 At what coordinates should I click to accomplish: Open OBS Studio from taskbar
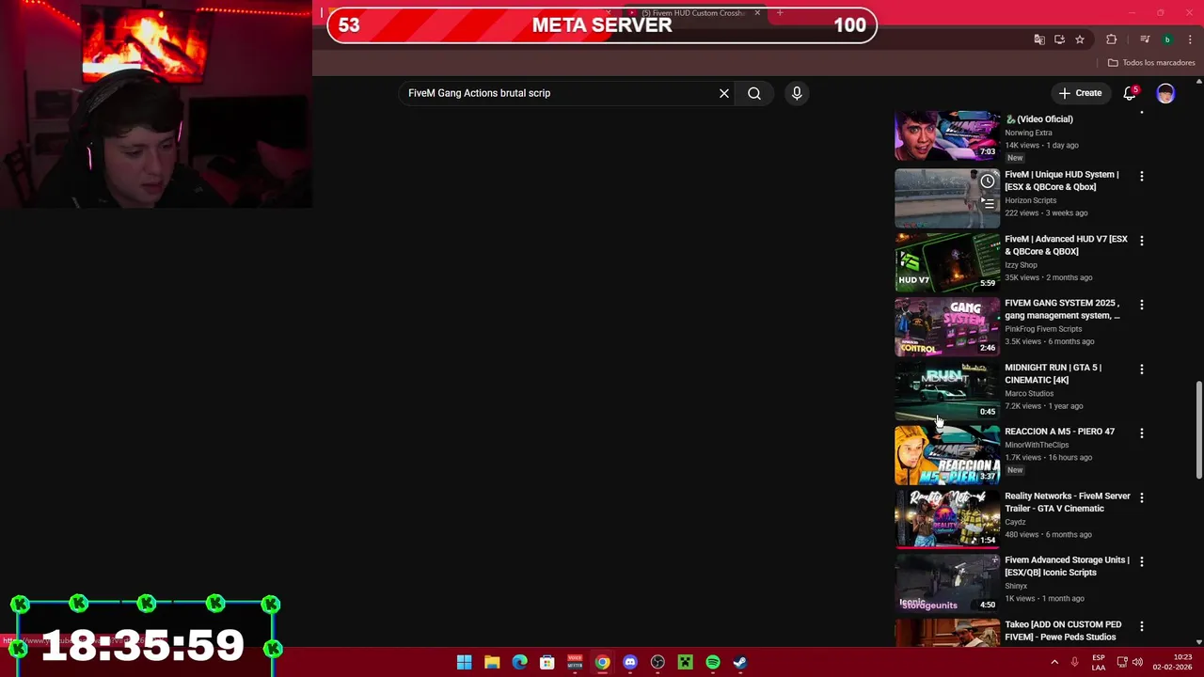(657, 662)
